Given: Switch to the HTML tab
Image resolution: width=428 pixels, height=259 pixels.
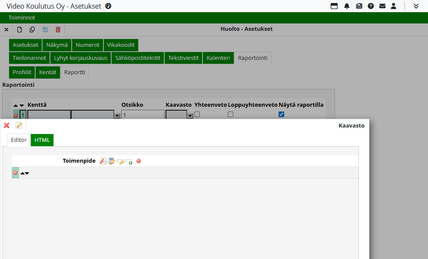Looking at the screenshot, I should [42, 140].
